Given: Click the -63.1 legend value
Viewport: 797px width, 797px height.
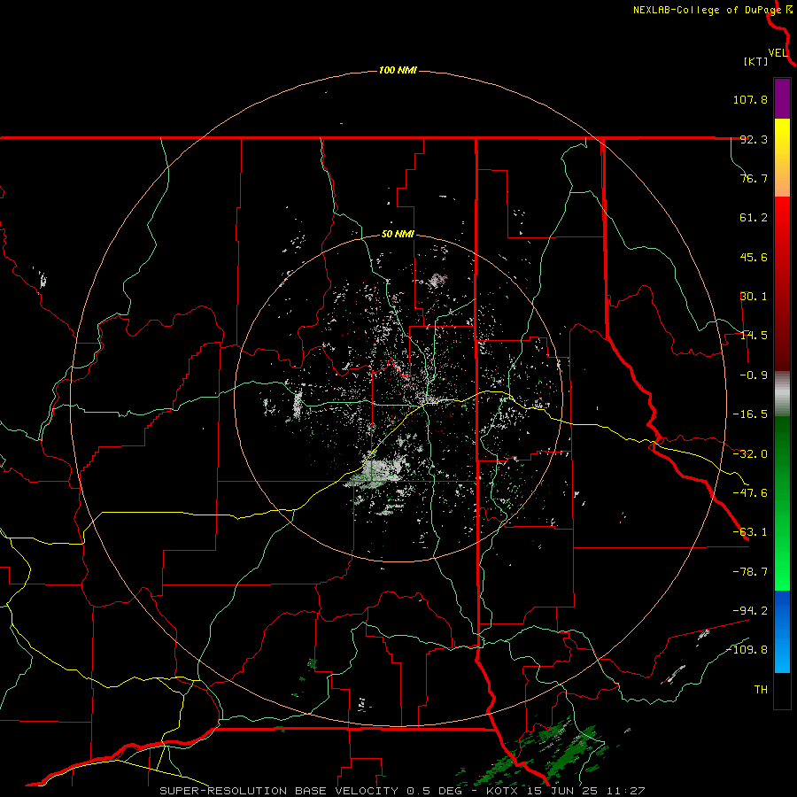Looking at the screenshot, I should point(750,532).
